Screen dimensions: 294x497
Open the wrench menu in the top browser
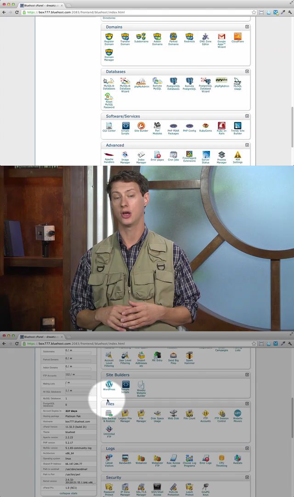coord(289,12)
